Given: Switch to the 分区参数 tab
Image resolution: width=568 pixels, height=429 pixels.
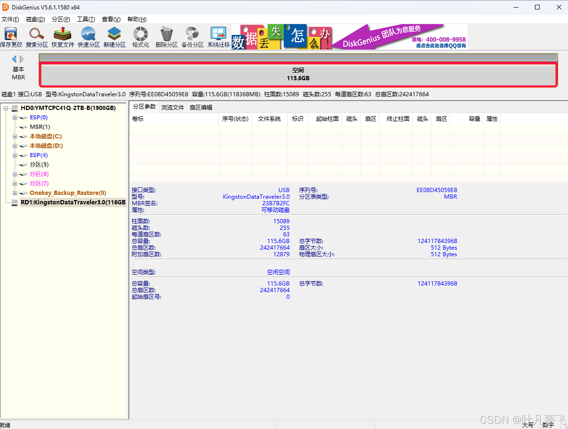Looking at the screenshot, I should click(x=144, y=107).
